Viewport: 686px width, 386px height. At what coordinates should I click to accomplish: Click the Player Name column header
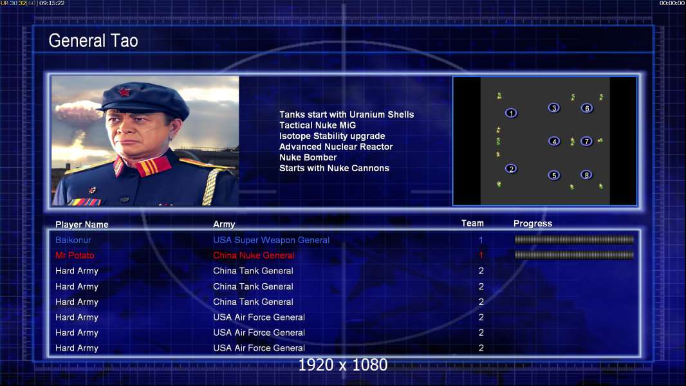tap(82, 225)
